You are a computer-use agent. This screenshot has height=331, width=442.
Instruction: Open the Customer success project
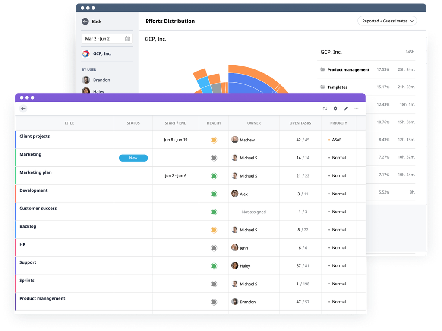coord(38,208)
